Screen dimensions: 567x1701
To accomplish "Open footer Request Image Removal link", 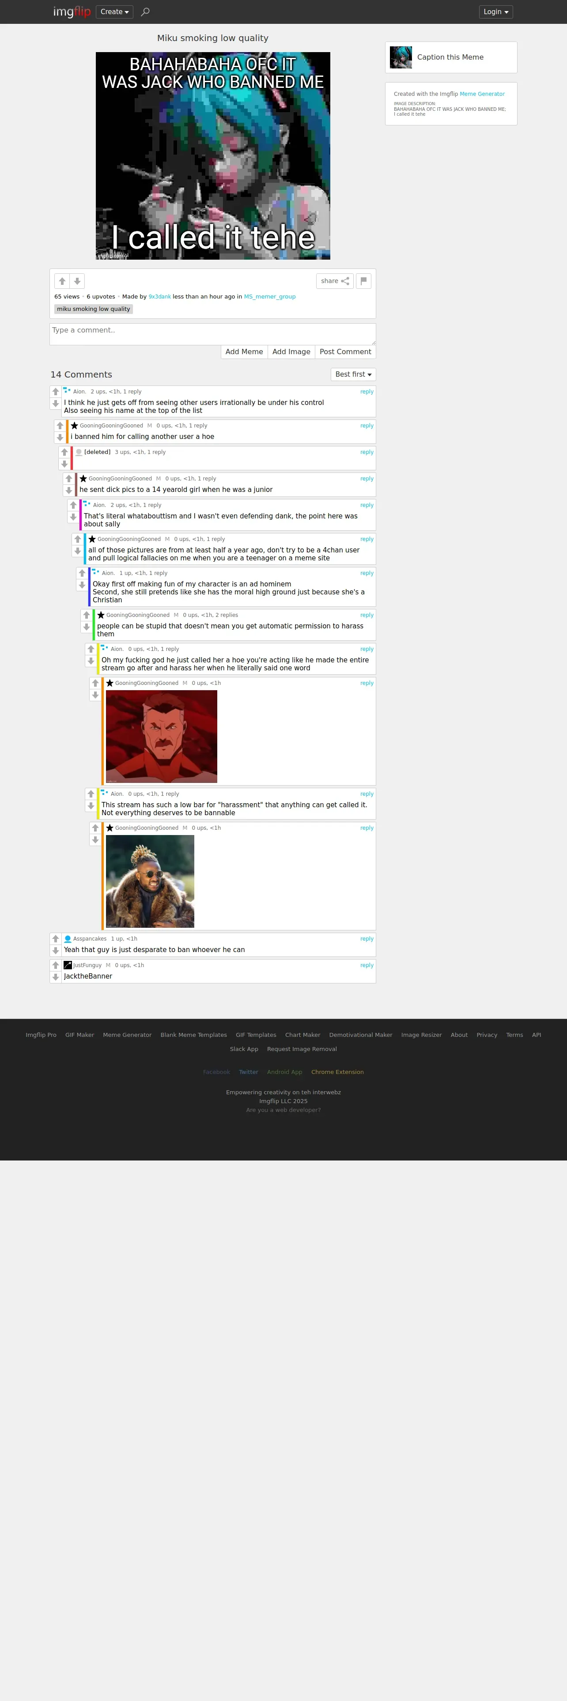I will tap(302, 1049).
